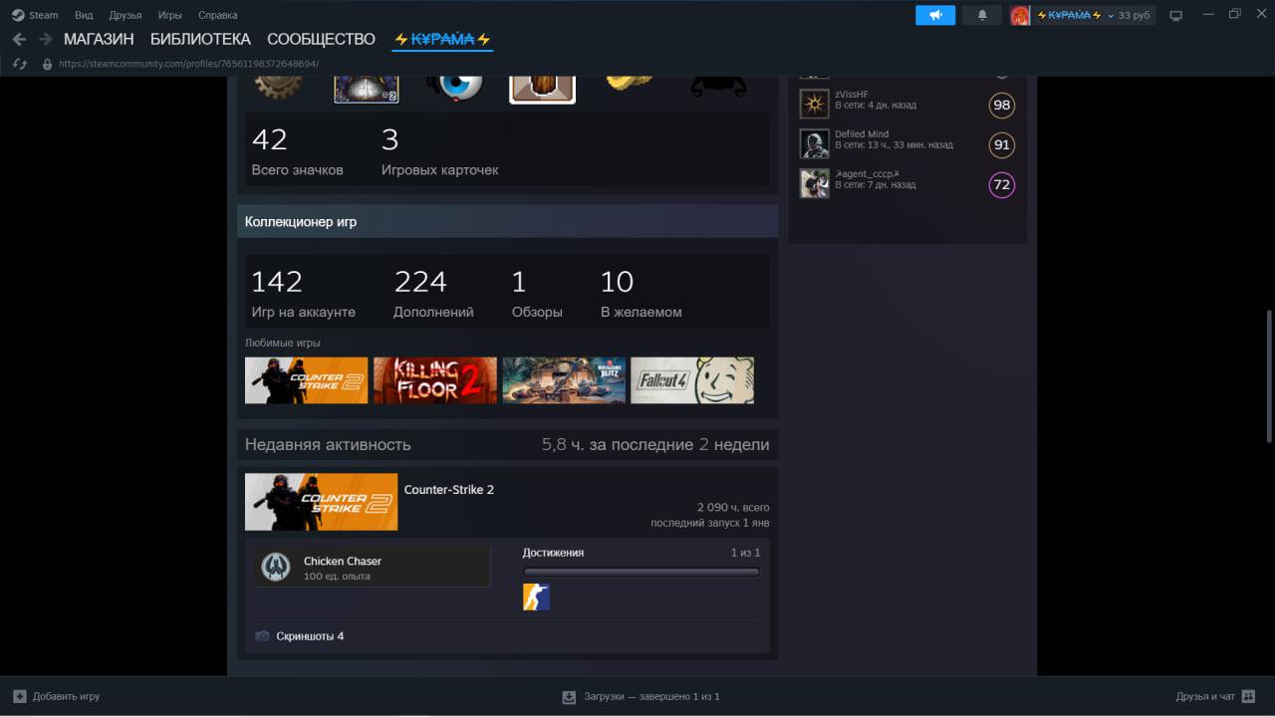Open Counter-Strike 2 recent activity banner
The height and width of the screenshot is (717, 1275).
pos(322,502)
